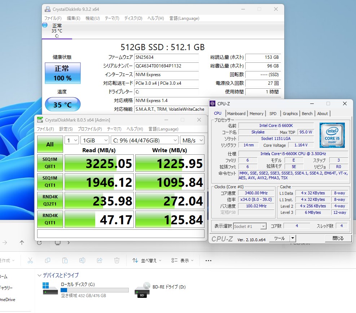Click the 35 °C temperature indicator
356x313 pixels.
(63, 105)
